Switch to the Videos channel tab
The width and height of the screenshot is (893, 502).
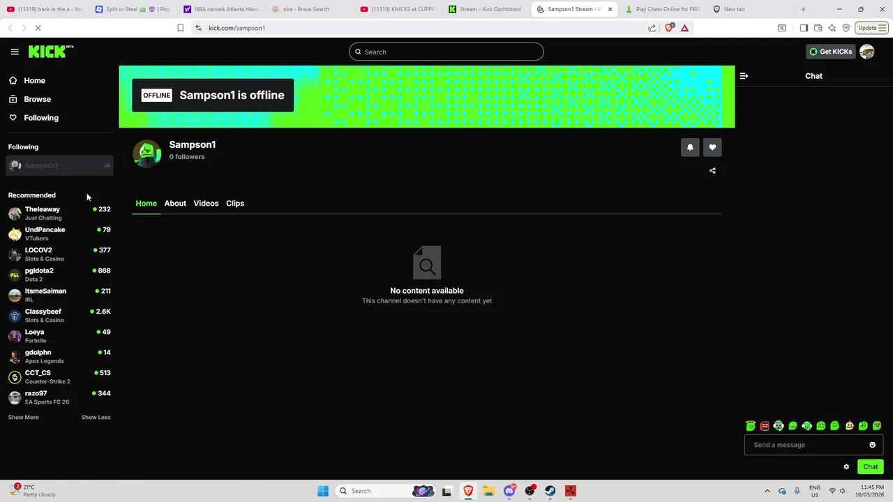point(206,203)
